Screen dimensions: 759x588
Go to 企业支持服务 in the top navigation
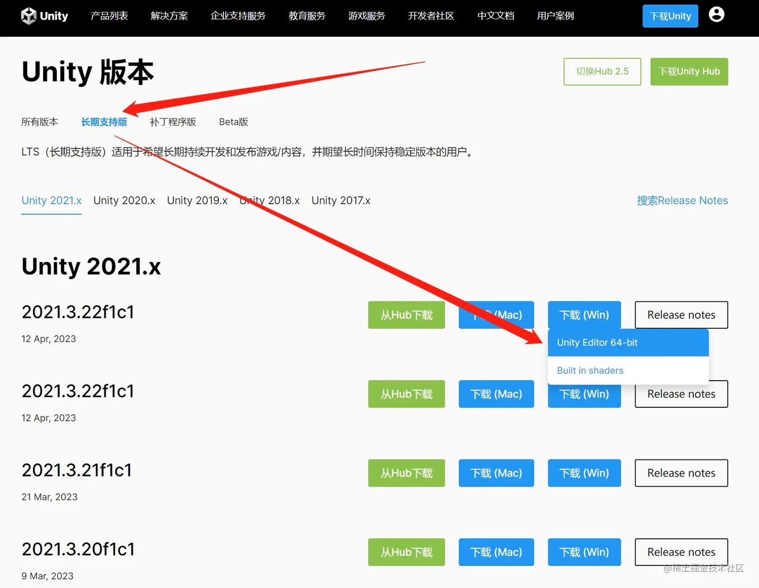238,16
